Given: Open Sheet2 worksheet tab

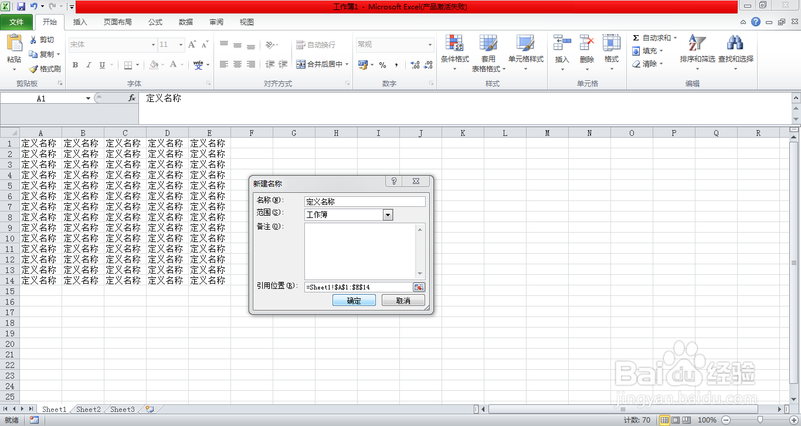Looking at the screenshot, I should point(89,410).
